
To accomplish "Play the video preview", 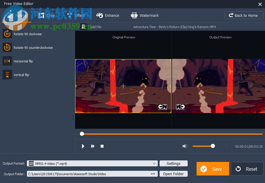I will pos(83,146).
